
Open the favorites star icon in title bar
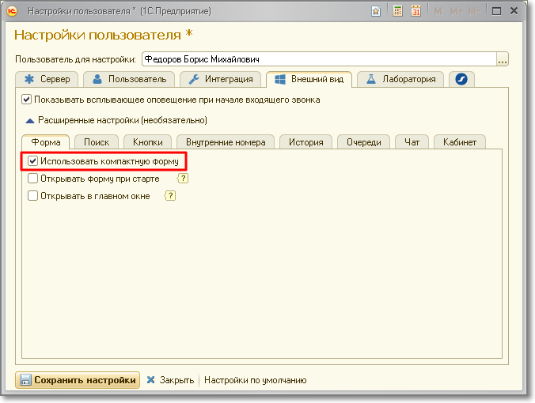click(376, 11)
